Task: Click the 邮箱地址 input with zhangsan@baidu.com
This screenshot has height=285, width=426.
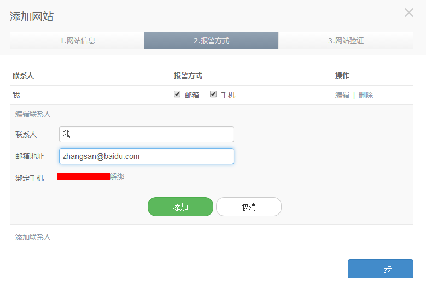Action: click(147, 156)
